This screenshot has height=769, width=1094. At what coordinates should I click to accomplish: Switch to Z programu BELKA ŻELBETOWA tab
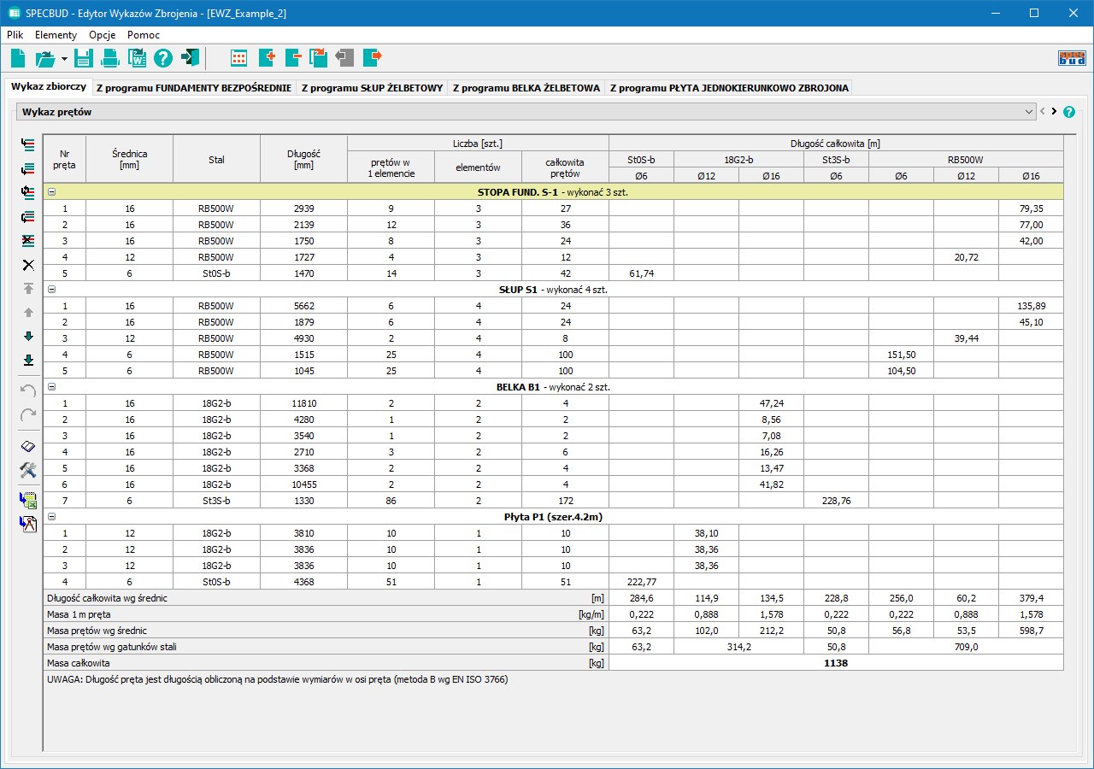[526, 88]
